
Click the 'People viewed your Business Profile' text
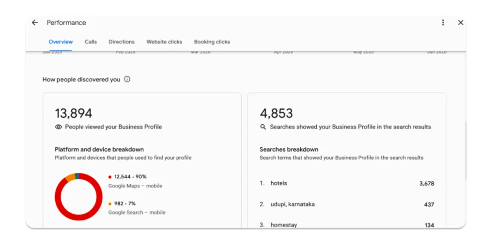[113, 127]
